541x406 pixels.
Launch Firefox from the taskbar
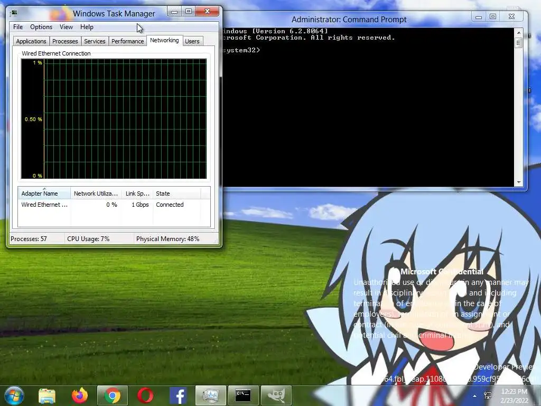point(80,395)
